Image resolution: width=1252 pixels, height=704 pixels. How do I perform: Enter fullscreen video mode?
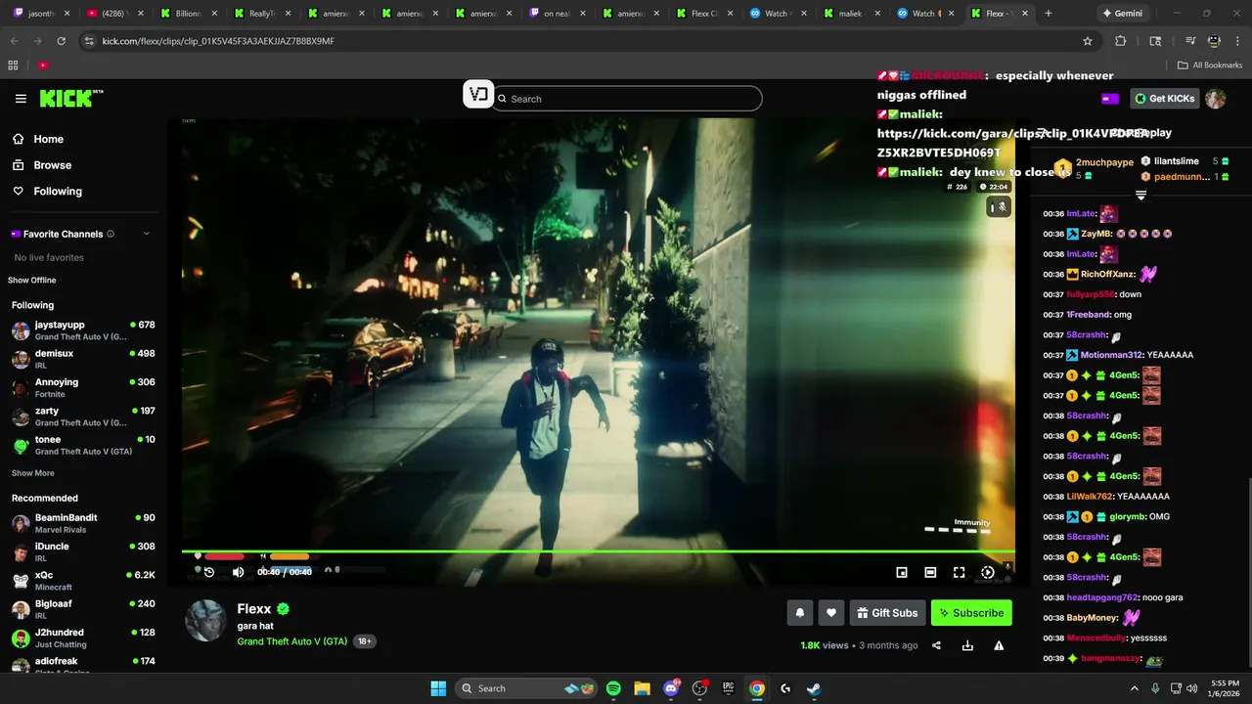[x=959, y=572]
